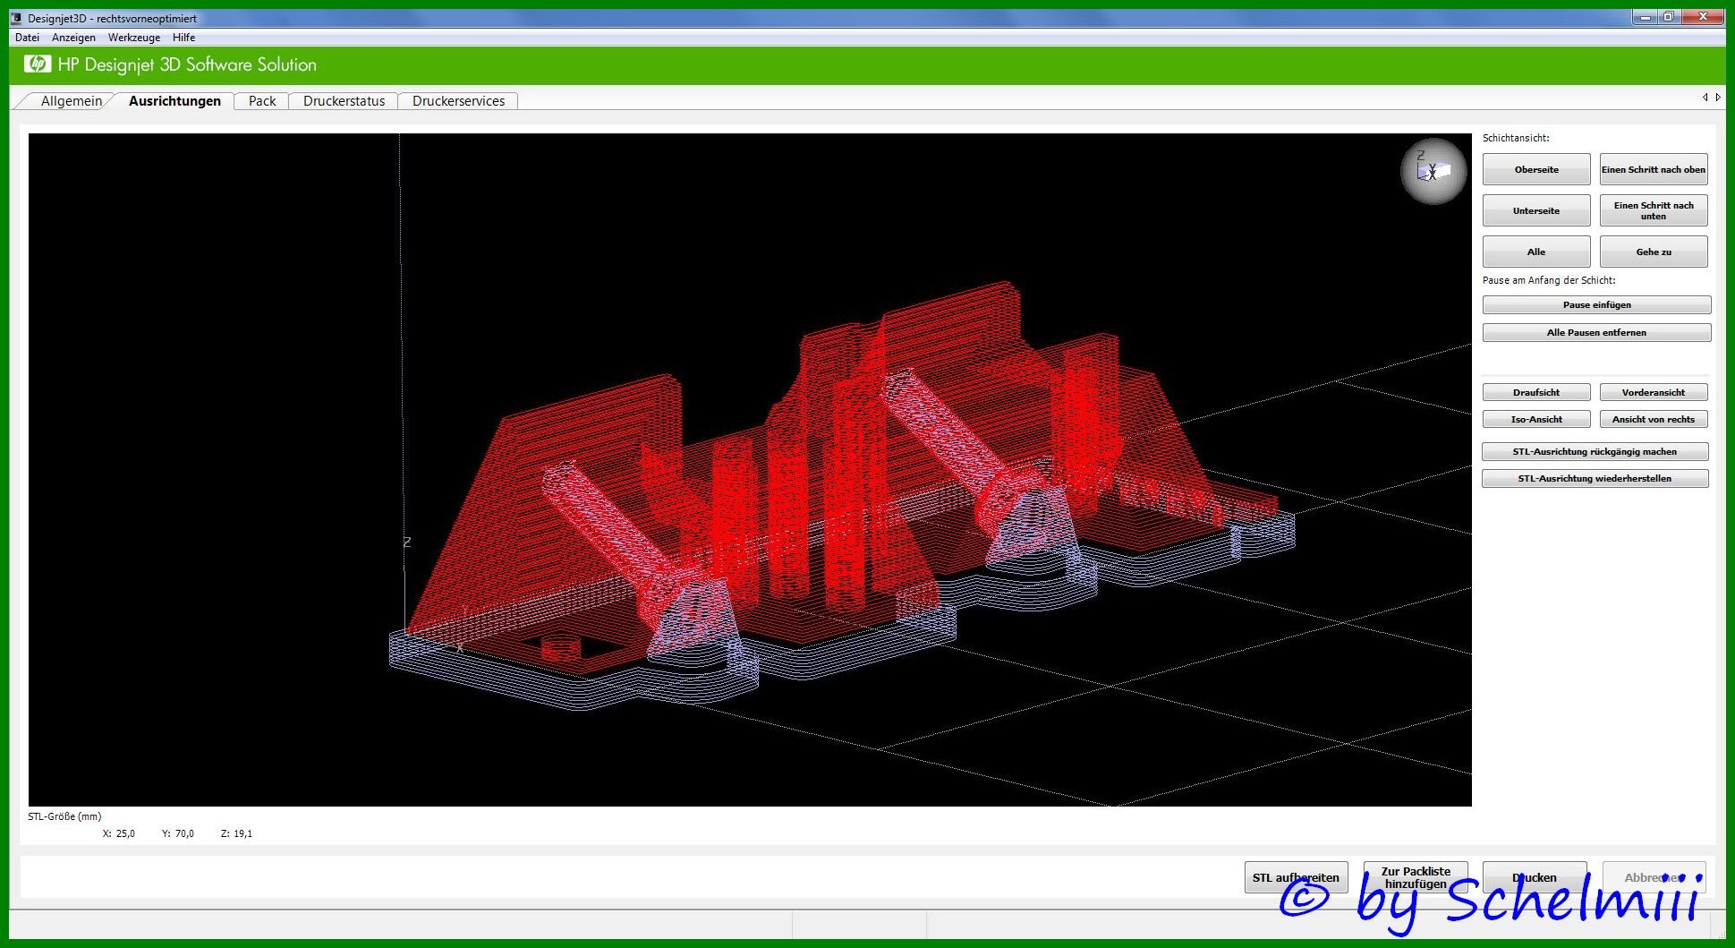Viewport: 1735px width, 948px height.
Task: Click Pause am Anfang der Schicht label
Action: [x=1549, y=280]
